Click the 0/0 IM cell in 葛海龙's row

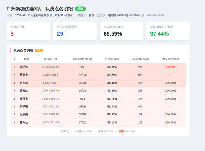pos(140,75)
